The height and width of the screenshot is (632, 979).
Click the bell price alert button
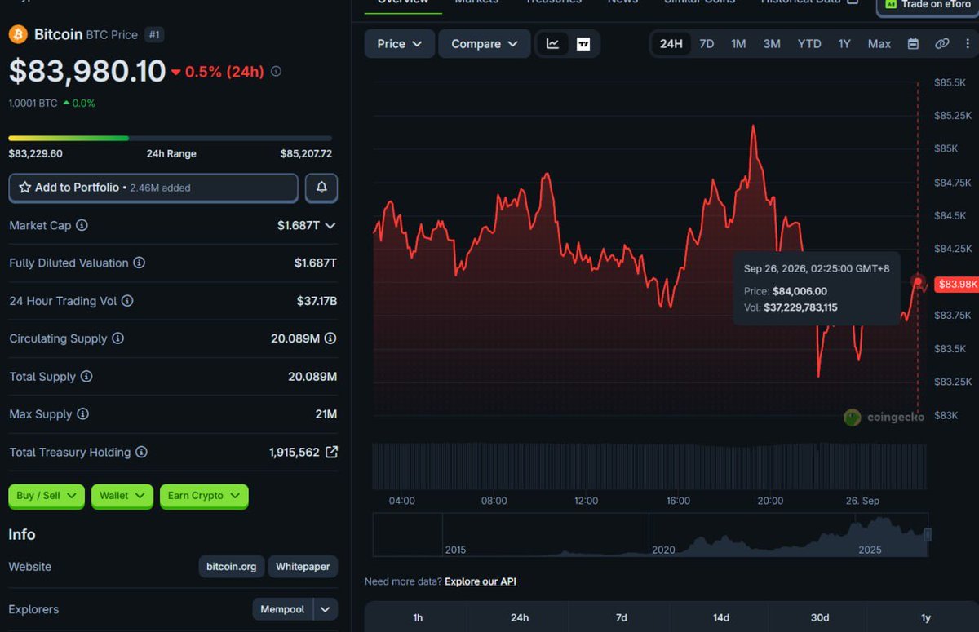tap(321, 188)
